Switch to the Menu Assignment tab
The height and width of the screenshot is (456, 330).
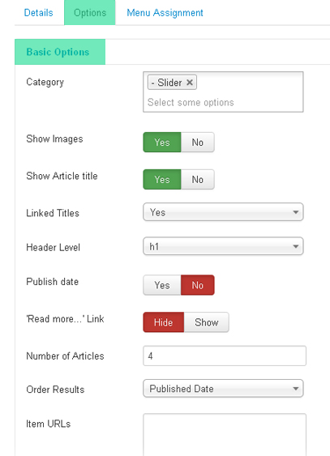point(165,13)
